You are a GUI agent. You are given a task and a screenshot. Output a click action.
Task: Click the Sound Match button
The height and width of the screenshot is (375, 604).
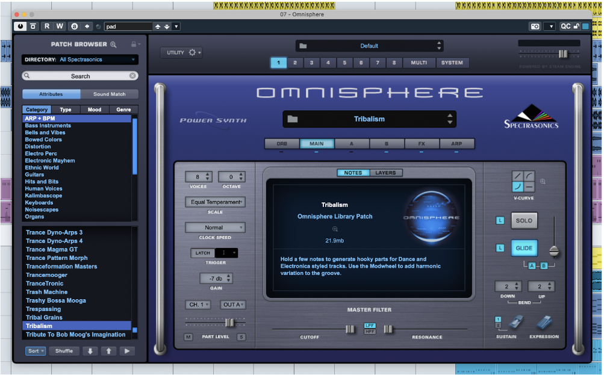tap(110, 94)
